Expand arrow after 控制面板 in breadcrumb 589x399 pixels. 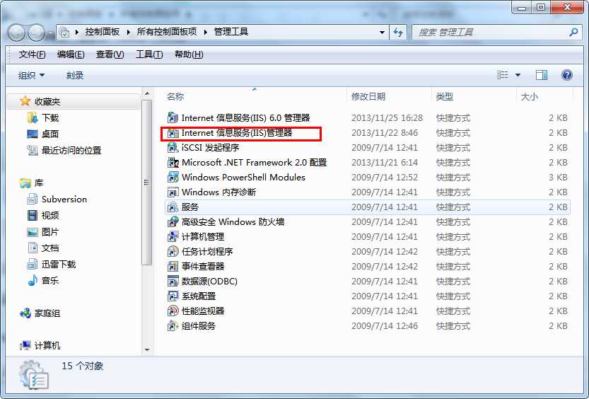click(x=129, y=33)
